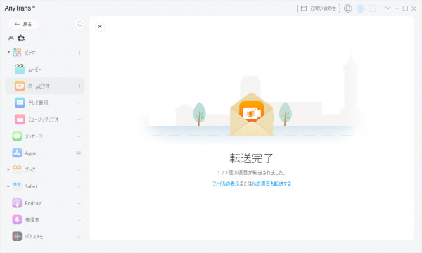Image resolution: width=422 pixels, height=253 pixels.
Task: Collapse the ビデオ category tree
Action: pyautogui.click(x=8, y=52)
